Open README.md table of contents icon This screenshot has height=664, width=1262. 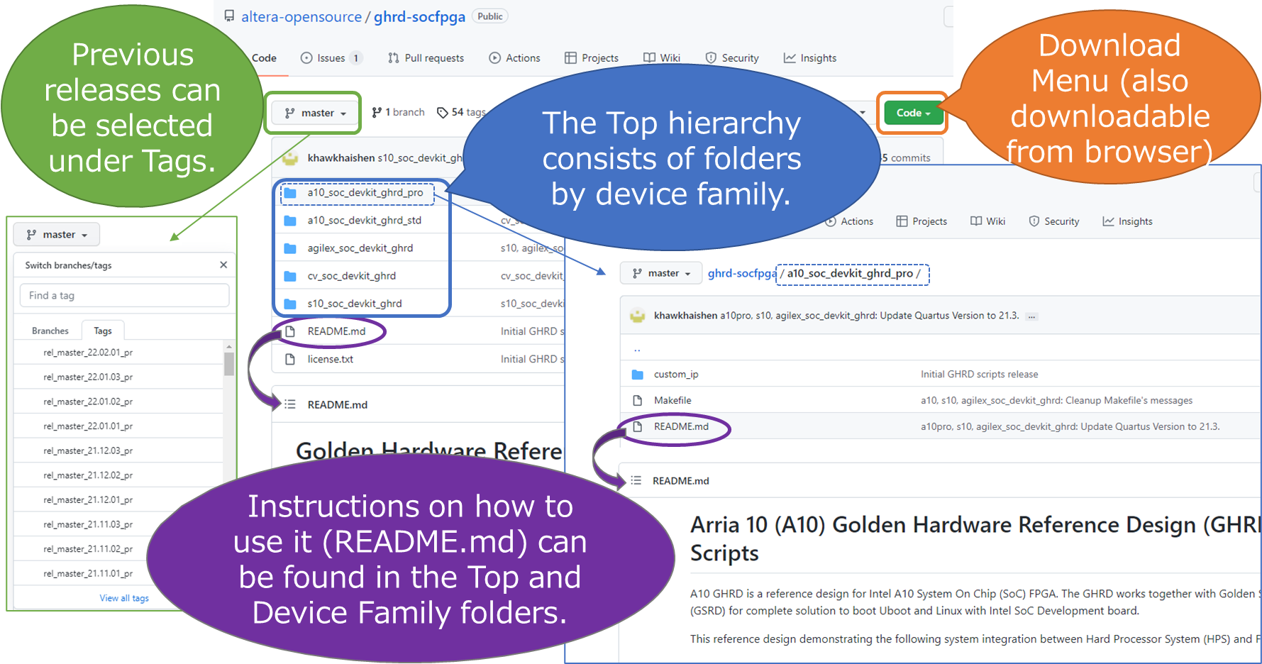click(290, 404)
